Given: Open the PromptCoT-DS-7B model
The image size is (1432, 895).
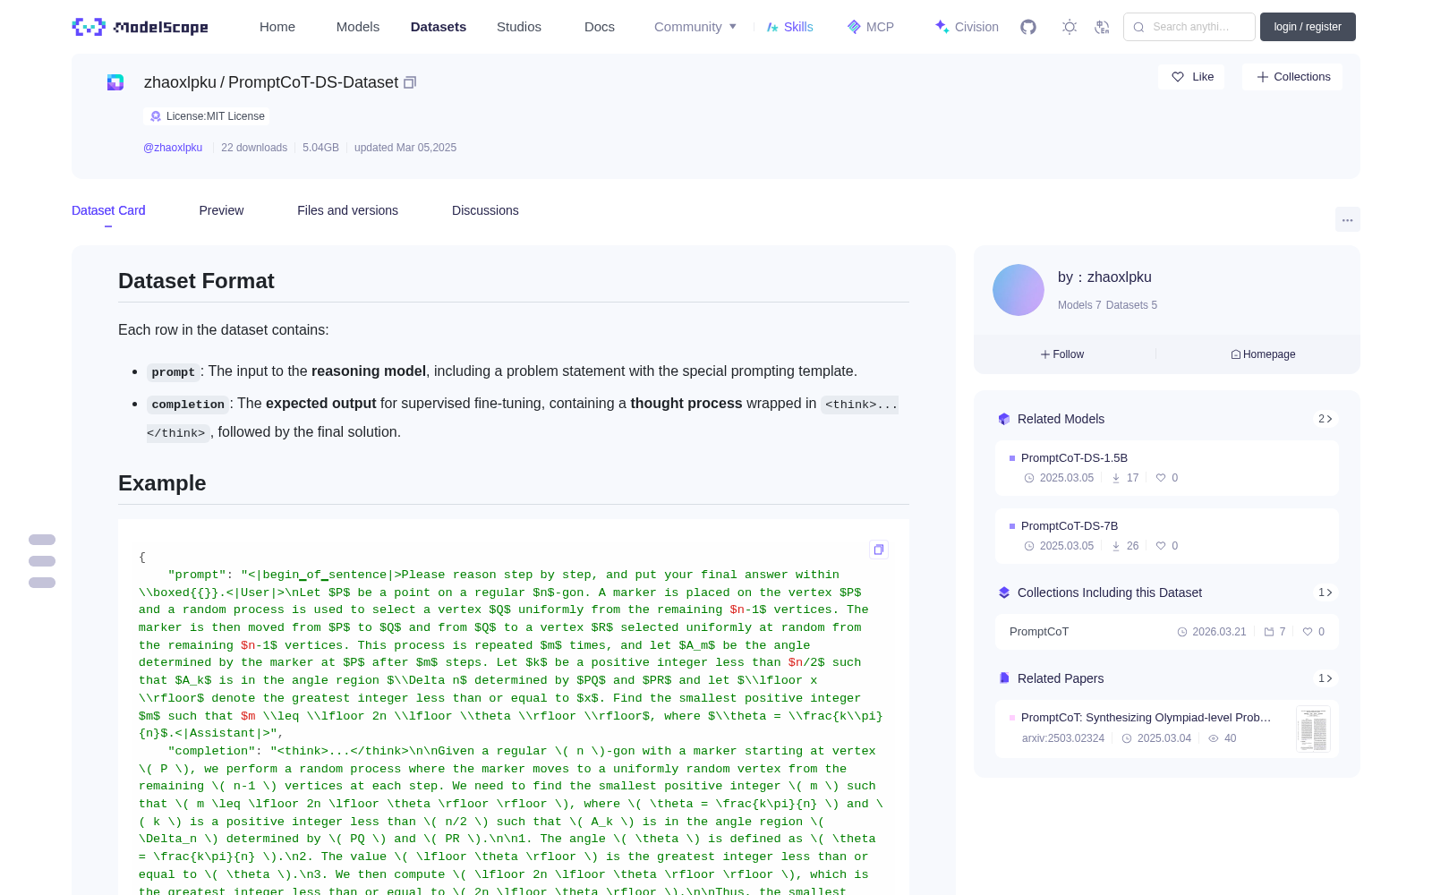Looking at the screenshot, I should point(1167,535).
